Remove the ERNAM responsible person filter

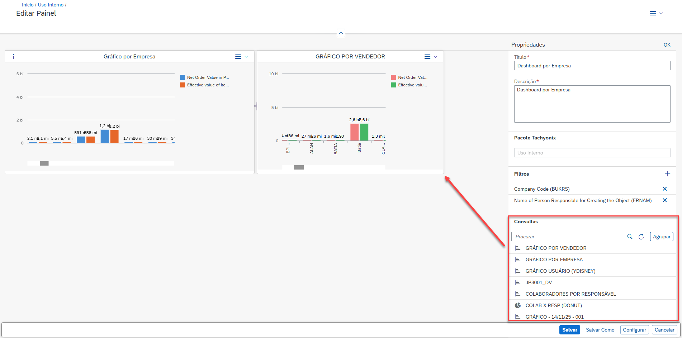(x=664, y=200)
